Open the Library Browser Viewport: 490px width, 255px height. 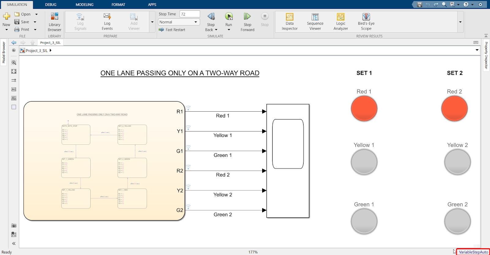tap(55, 22)
